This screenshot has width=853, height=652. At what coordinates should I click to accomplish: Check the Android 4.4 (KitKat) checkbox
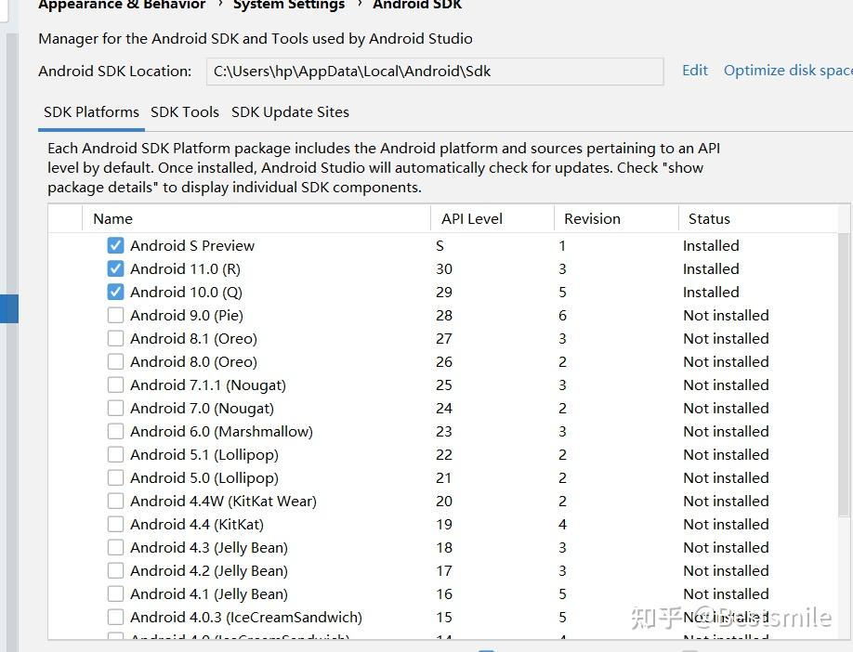pyautogui.click(x=115, y=524)
